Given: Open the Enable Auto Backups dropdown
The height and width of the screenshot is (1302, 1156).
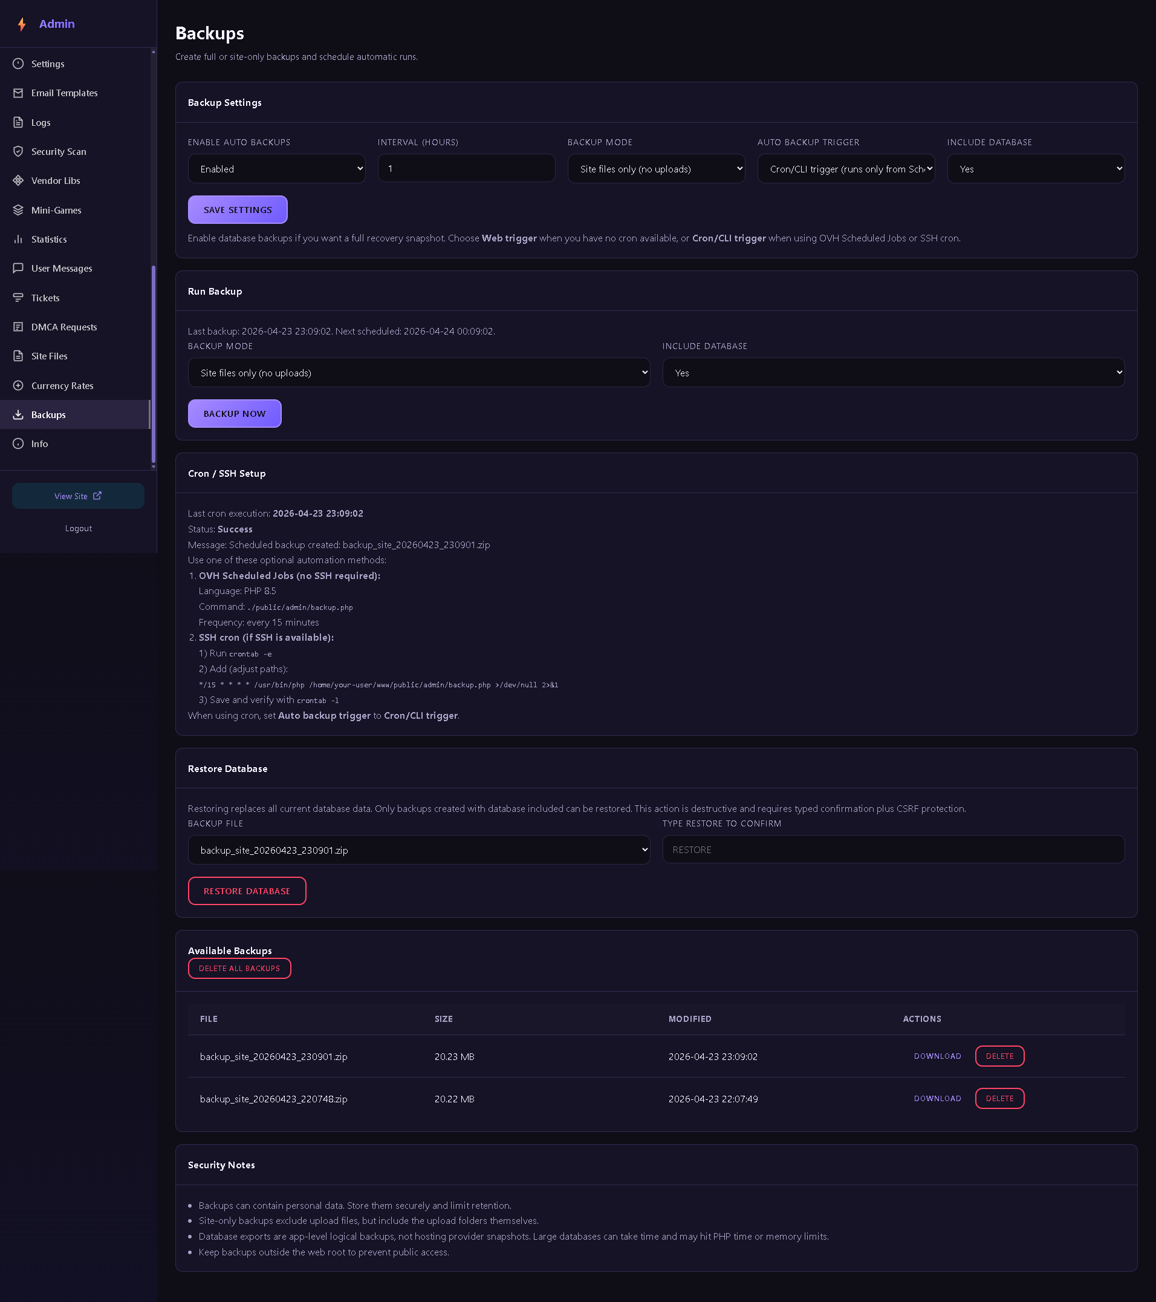Looking at the screenshot, I should tap(276, 169).
